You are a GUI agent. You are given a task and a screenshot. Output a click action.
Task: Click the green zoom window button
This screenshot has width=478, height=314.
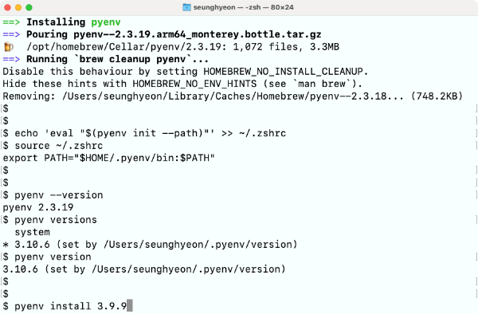[29, 8]
